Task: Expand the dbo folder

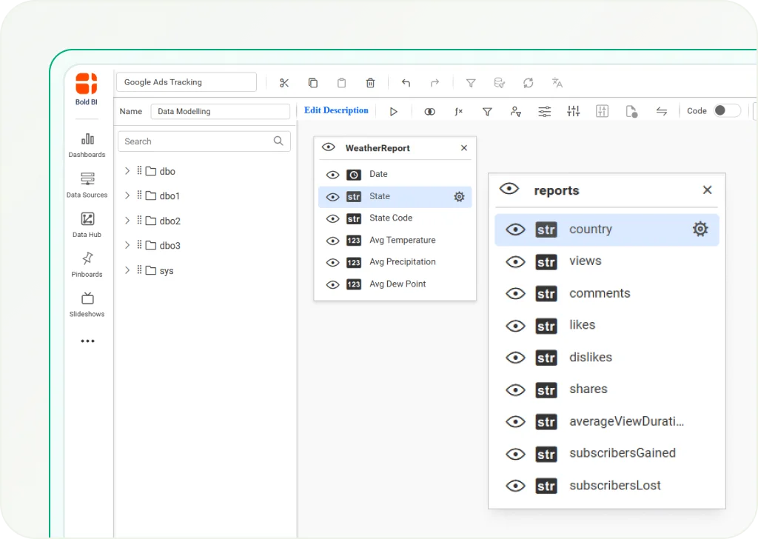Action: (x=127, y=171)
